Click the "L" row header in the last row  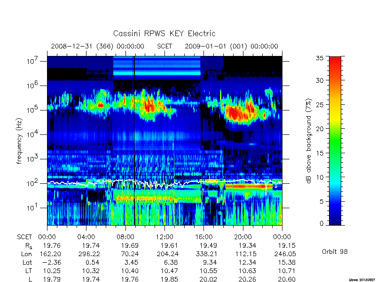(x=30, y=279)
